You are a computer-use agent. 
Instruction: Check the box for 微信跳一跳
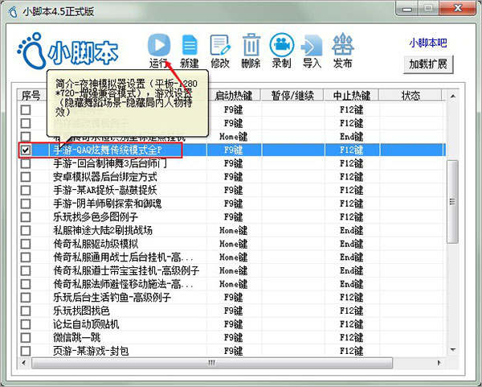[27, 338]
